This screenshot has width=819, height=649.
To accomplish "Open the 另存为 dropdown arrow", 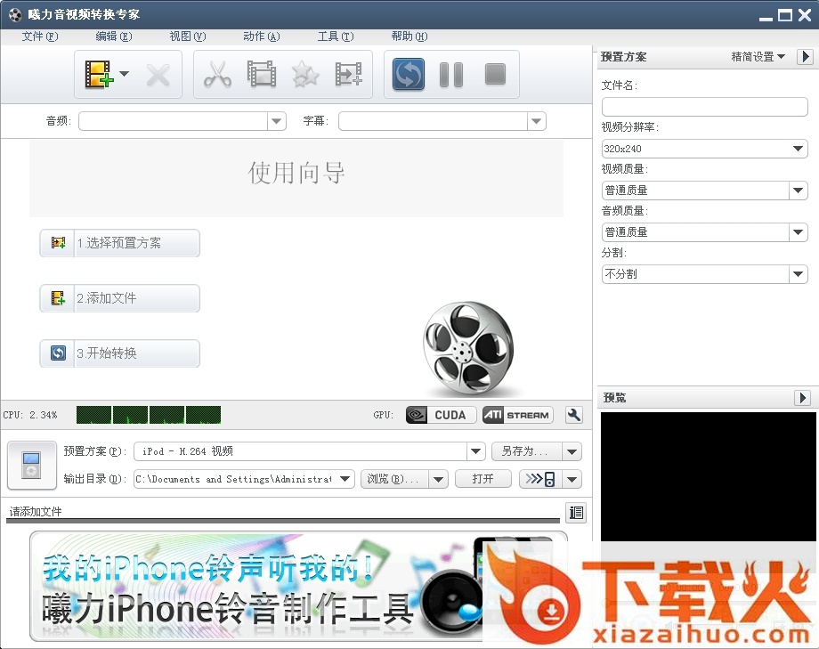I will coord(572,451).
